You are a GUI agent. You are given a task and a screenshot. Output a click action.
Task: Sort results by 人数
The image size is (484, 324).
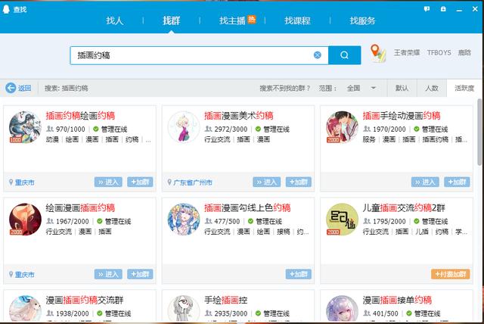point(432,88)
